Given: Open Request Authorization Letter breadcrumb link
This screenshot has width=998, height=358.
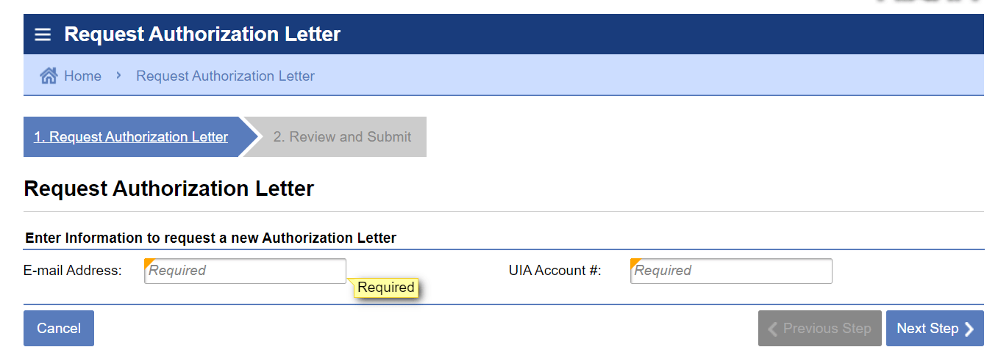Looking at the screenshot, I should (x=225, y=76).
